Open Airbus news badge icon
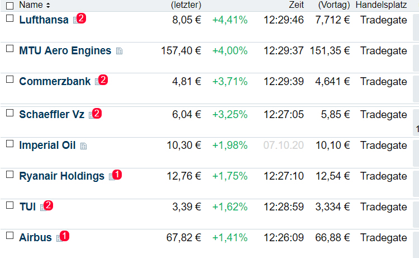The image size is (419, 258). click(x=63, y=237)
